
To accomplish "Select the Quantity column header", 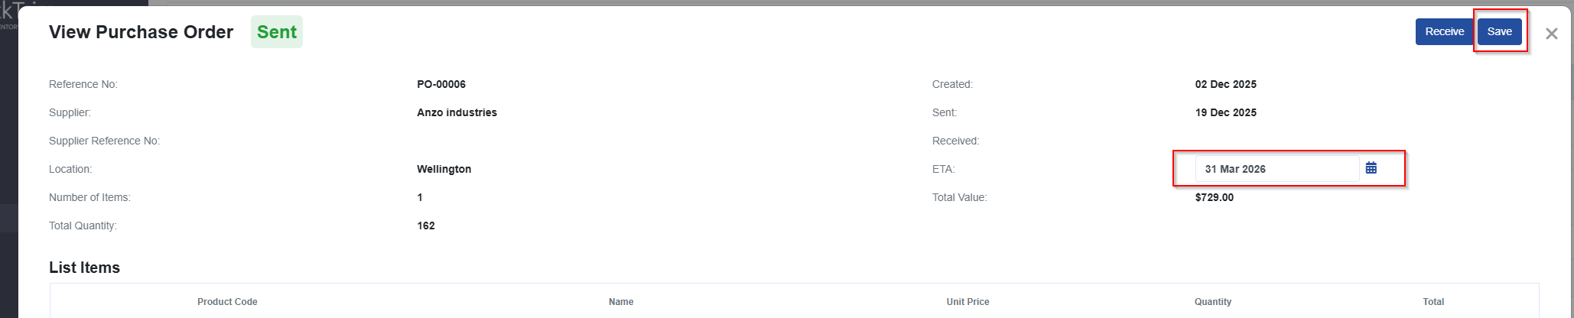I will (1213, 302).
